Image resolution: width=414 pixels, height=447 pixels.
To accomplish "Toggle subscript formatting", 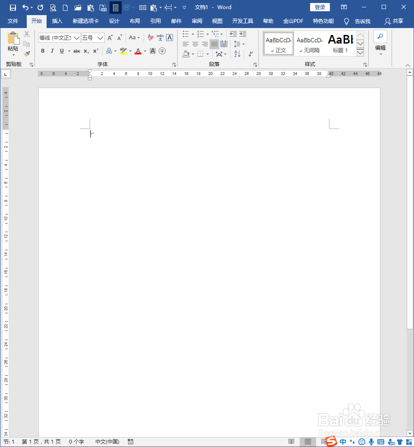I will [x=86, y=51].
